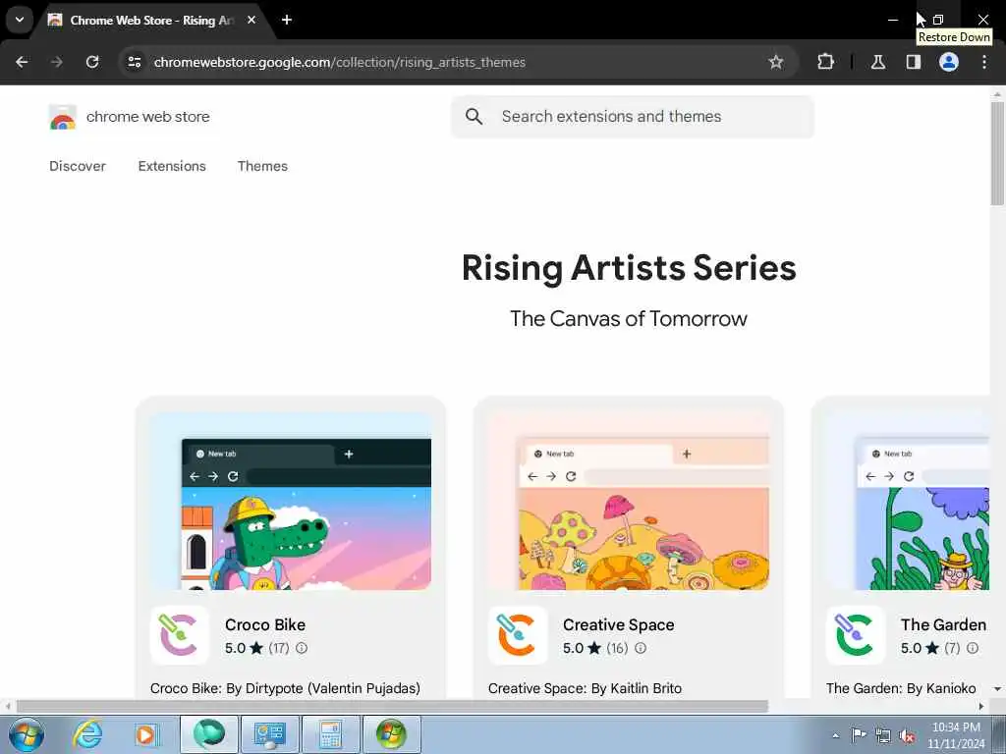Show hidden system tray icons arrow

coord(835,735)
